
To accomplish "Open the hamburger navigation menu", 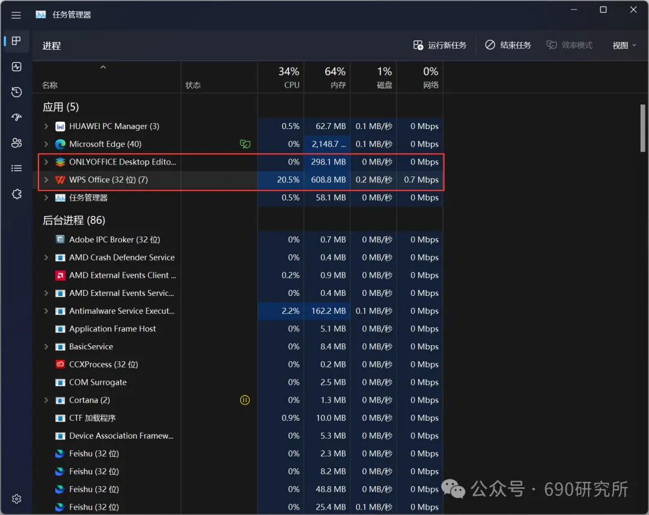I will 16,15.
